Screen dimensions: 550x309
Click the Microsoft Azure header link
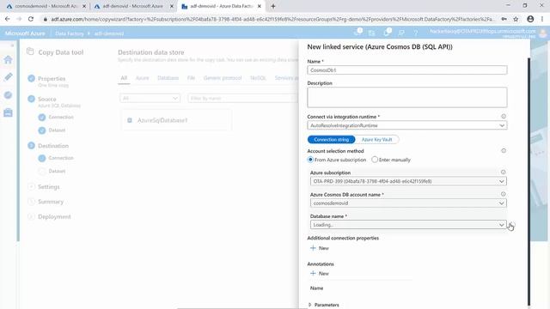[x=25, y=33]
